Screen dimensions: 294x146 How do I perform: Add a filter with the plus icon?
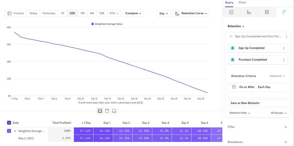click(x=286, y=127)
